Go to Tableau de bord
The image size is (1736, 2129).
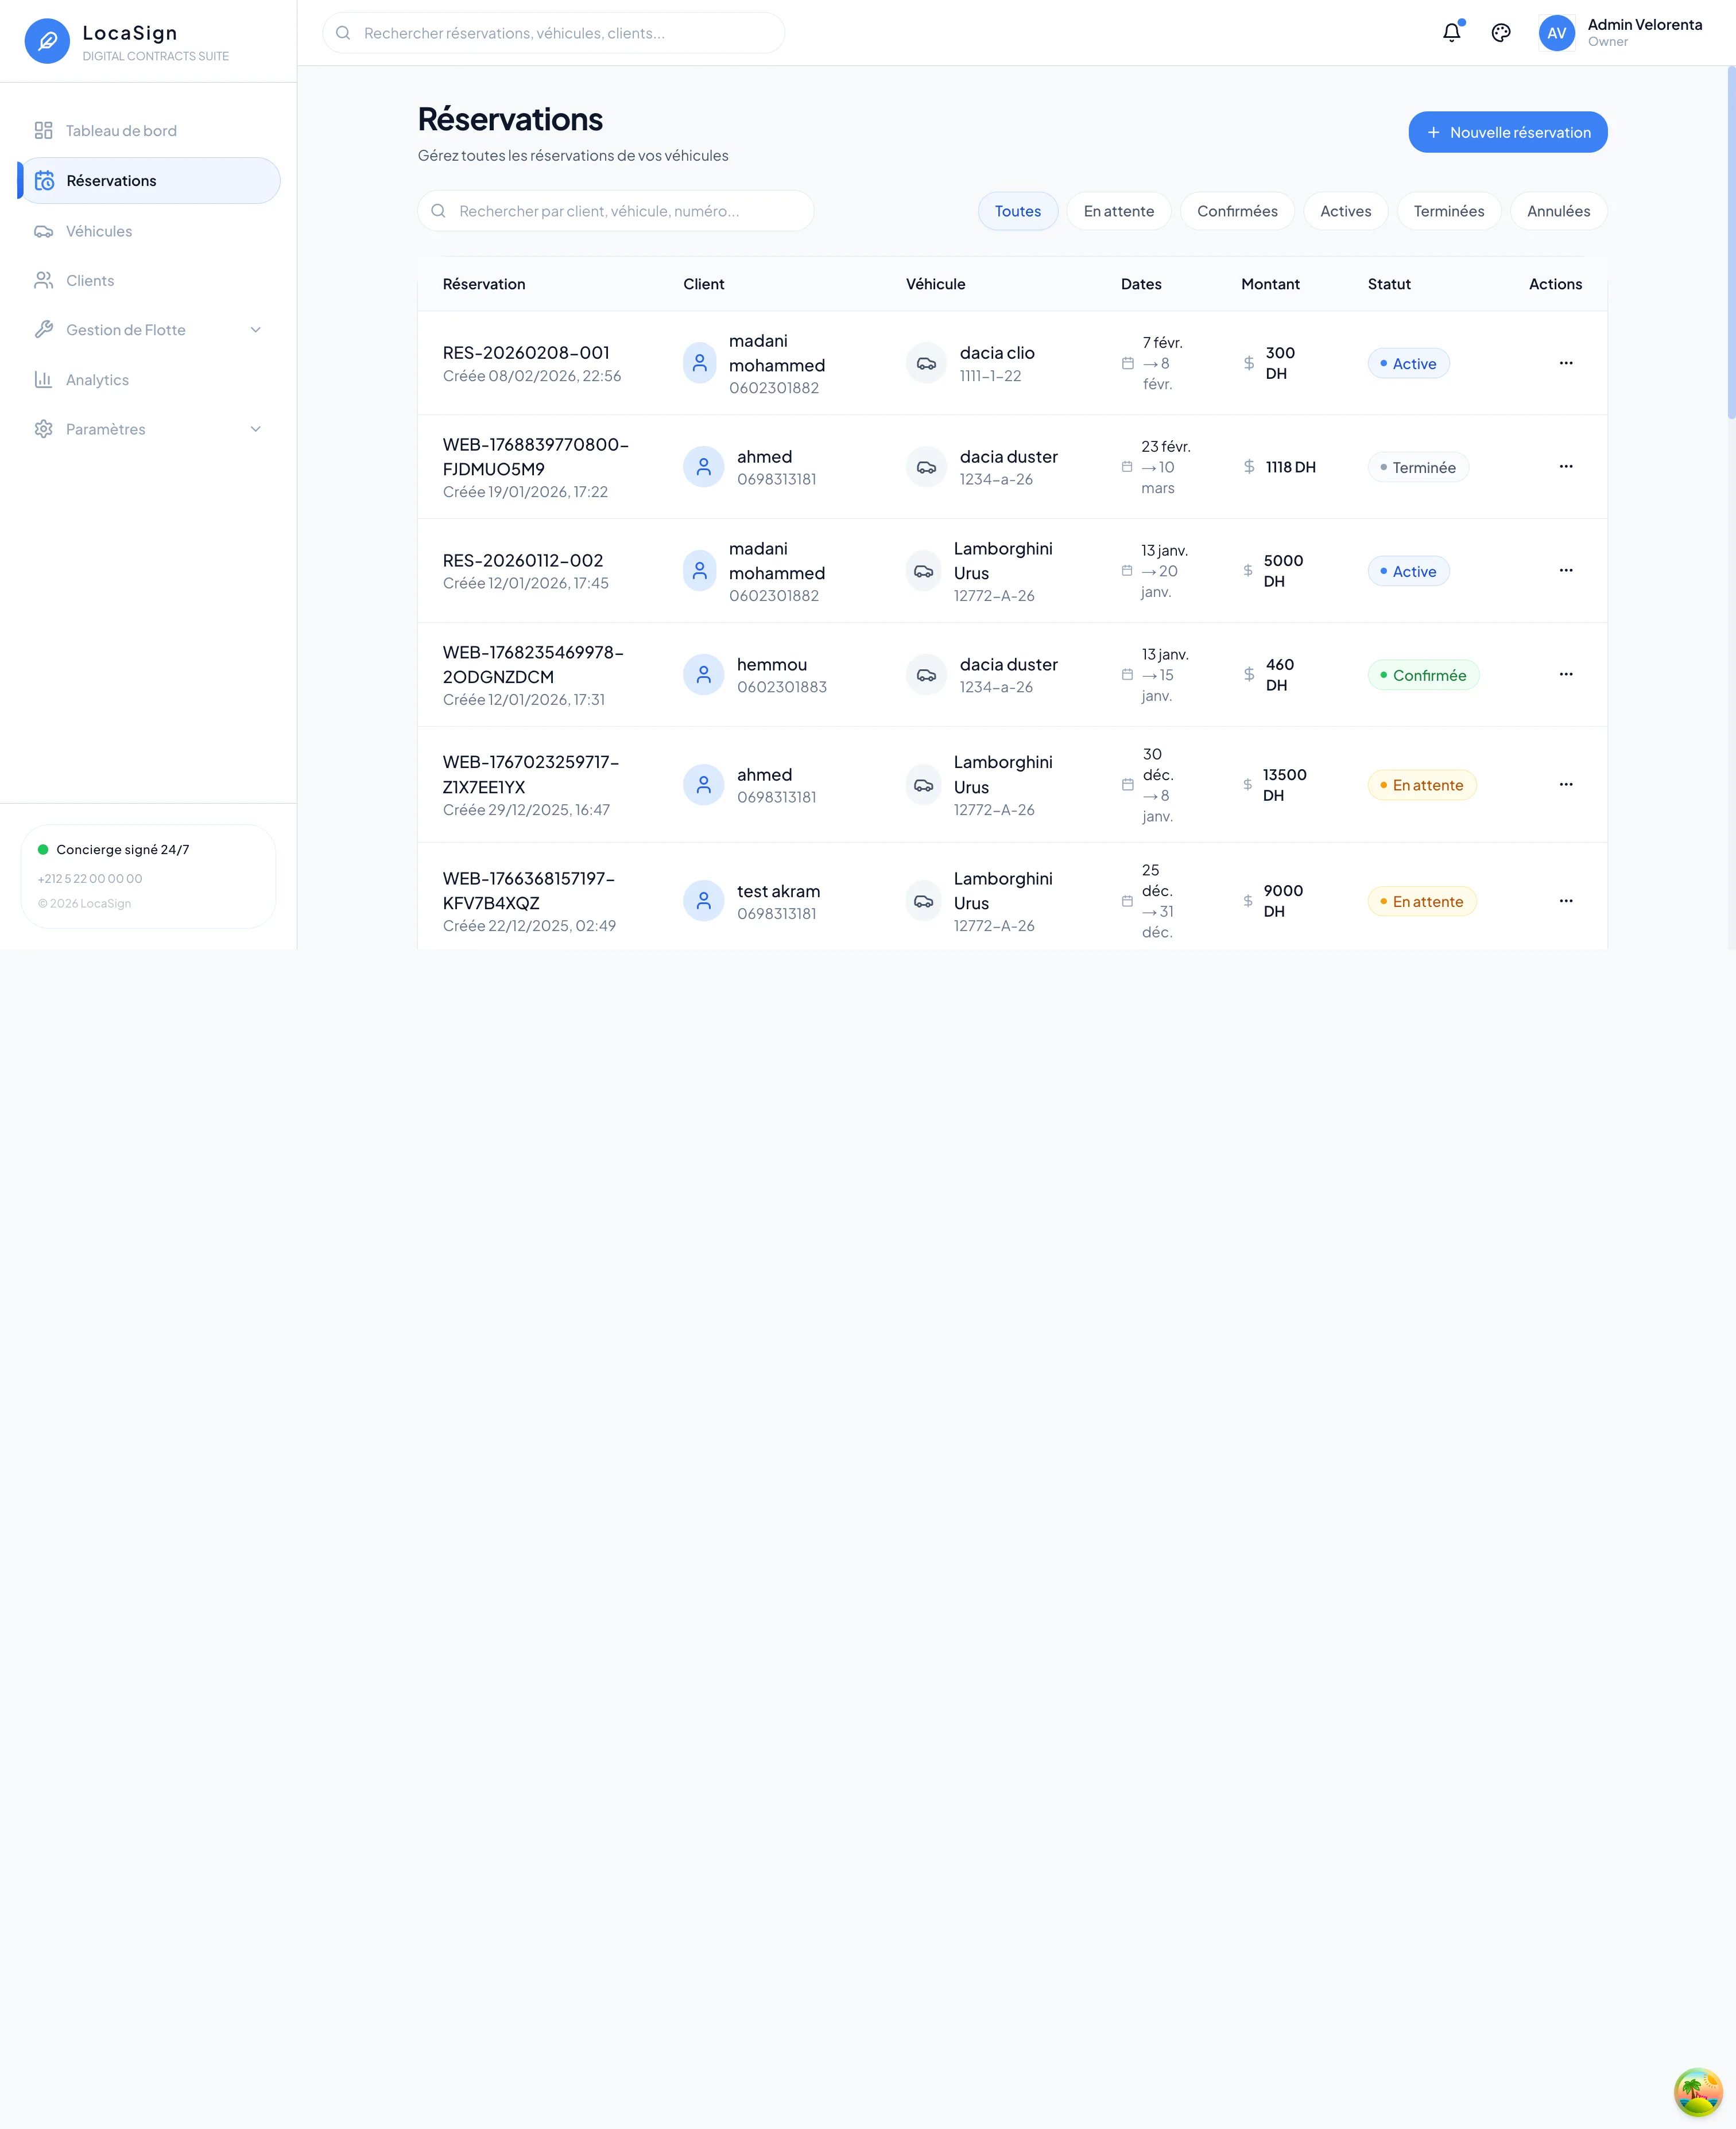121,131
